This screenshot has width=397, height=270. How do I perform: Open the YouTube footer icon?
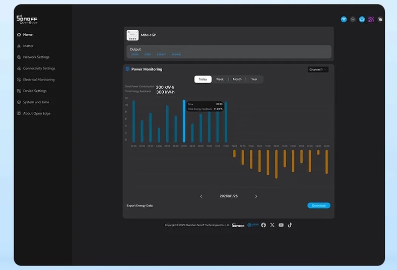click(281, 225)
